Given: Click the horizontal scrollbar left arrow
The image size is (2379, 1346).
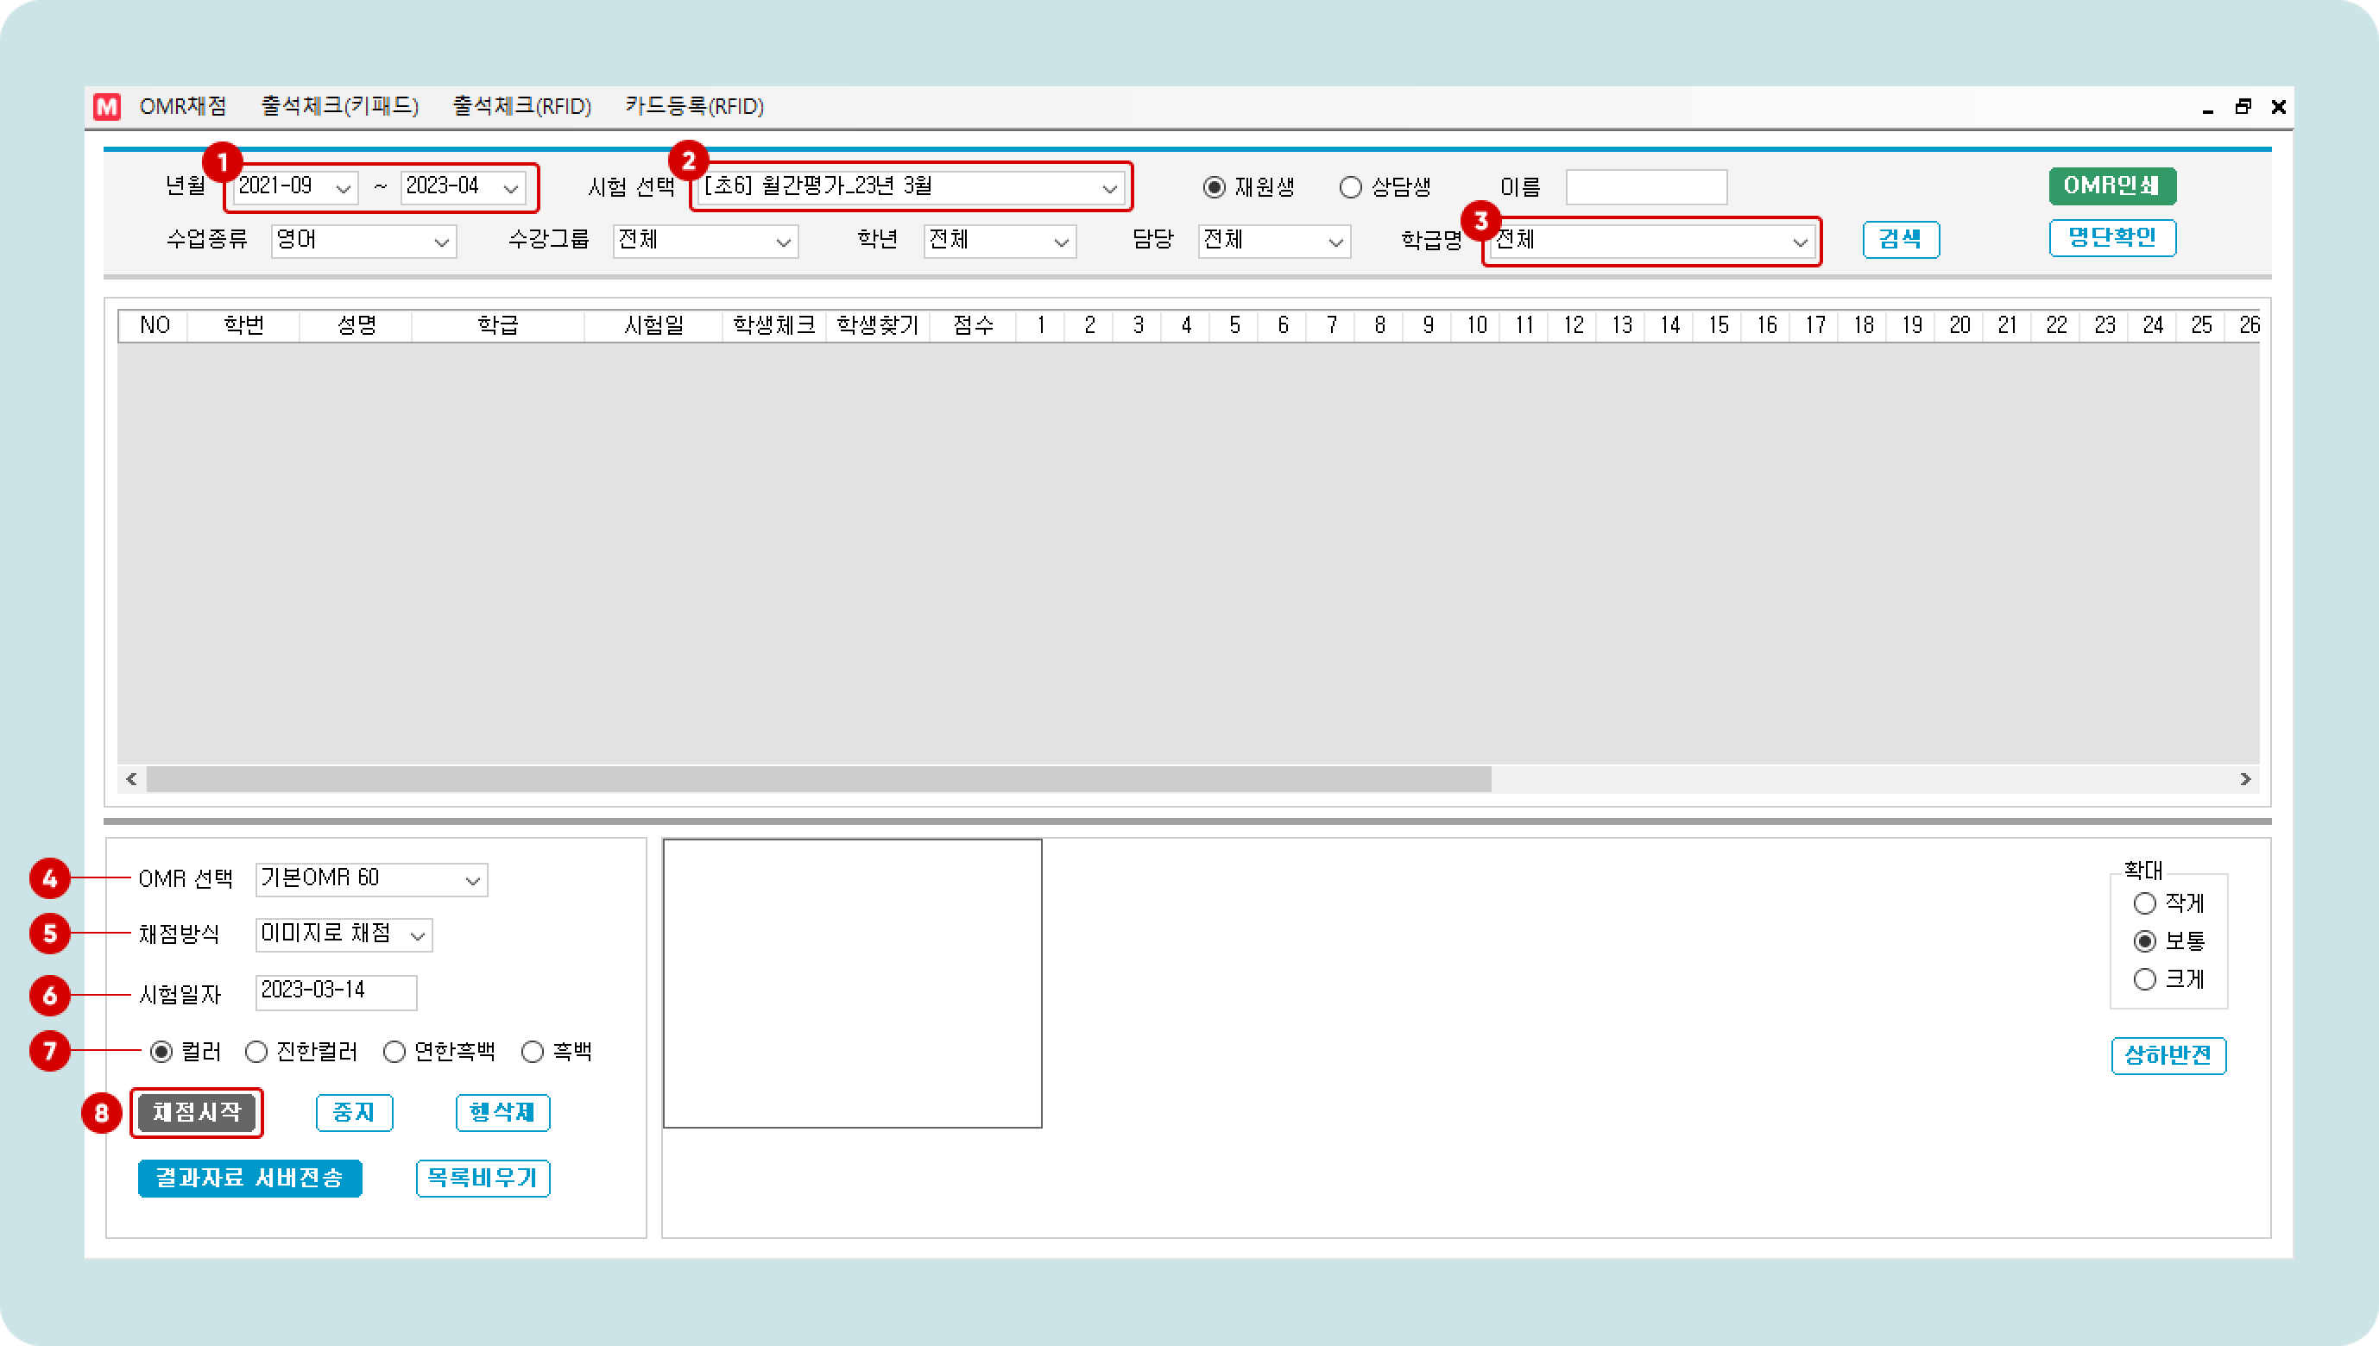Looking at the screenshot, I should (131, 779).
